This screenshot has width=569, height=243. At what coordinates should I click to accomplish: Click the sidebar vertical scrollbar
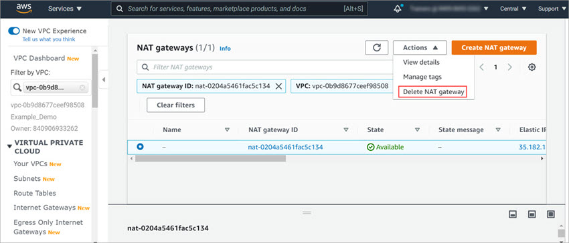(x=95, y=81)
